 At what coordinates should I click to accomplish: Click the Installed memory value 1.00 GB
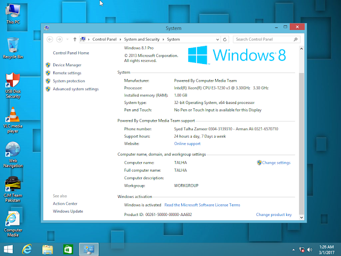coord(181,95)
